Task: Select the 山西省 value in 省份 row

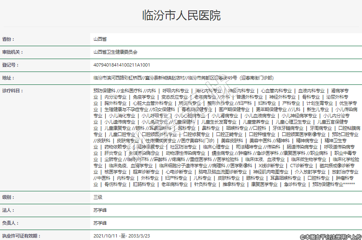Action: 100,39
